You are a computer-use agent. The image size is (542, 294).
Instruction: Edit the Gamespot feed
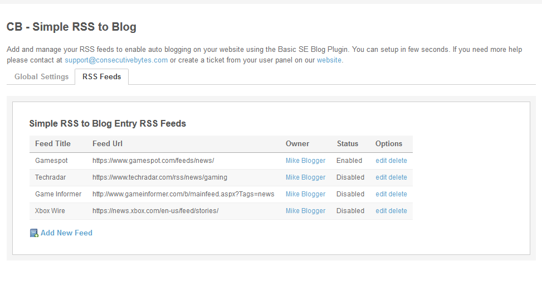tap(381, 161)
